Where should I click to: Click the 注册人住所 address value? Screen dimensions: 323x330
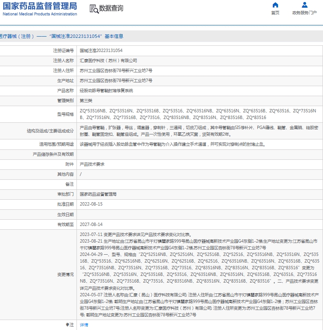116,70
